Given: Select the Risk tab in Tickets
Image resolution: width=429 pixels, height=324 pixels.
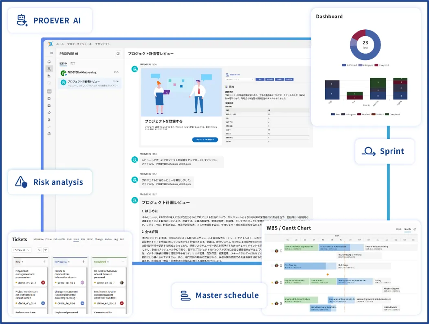Looking at the screenshot, I should click(83, 239).
